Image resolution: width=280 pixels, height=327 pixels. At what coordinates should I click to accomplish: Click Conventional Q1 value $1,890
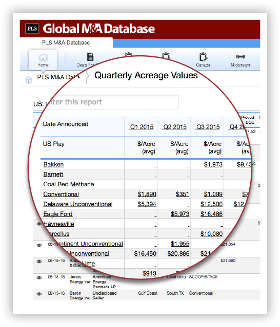(x=147, y=194)
